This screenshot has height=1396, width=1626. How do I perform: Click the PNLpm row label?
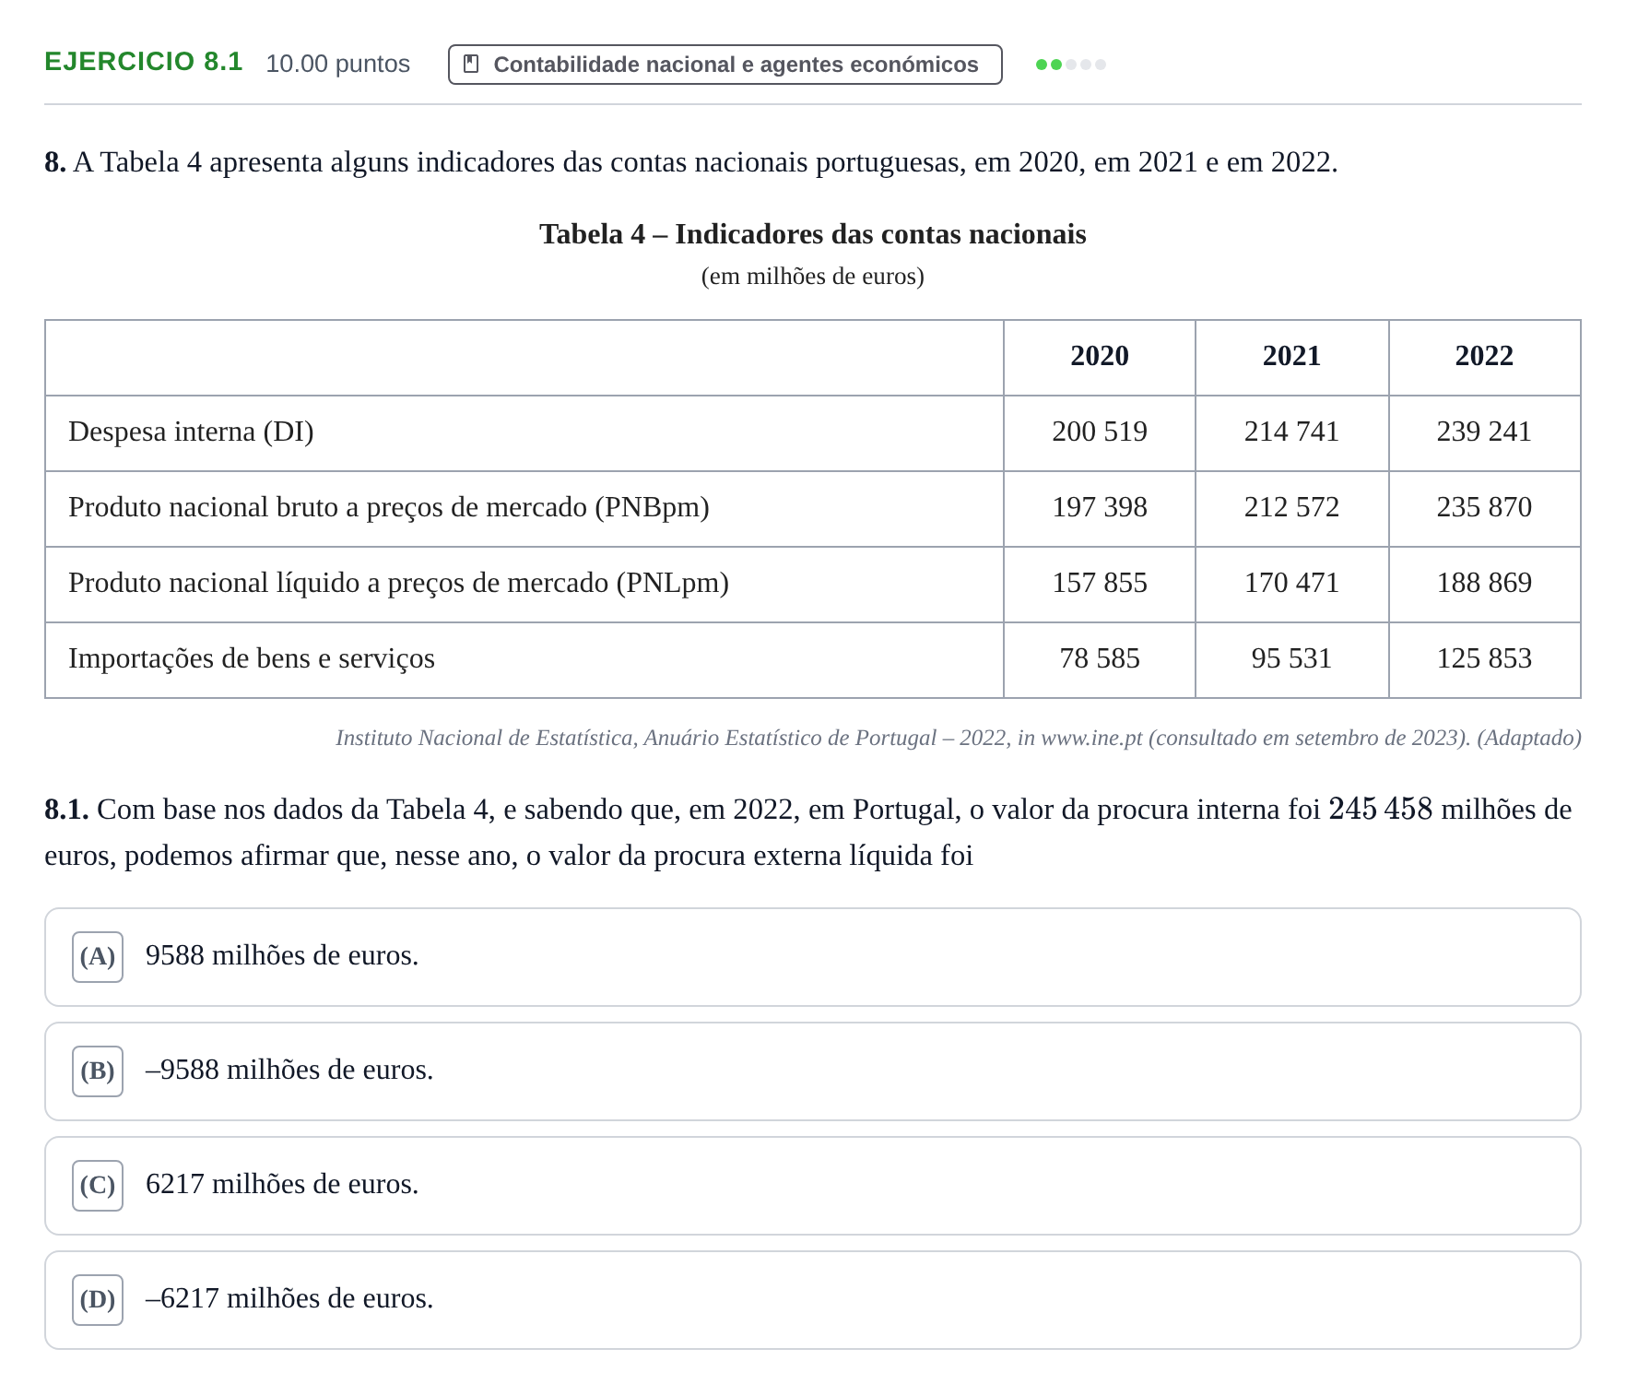(398, 583)
